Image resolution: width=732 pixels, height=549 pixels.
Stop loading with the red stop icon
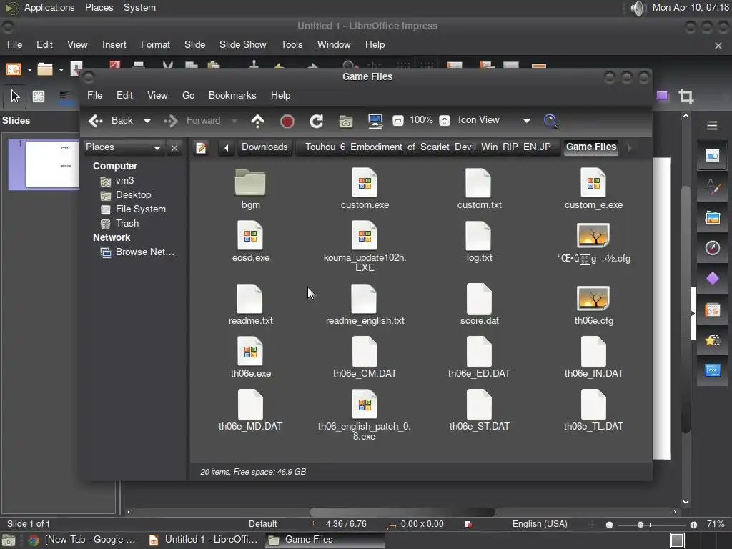pyautogui.click(x=287, y=122)
